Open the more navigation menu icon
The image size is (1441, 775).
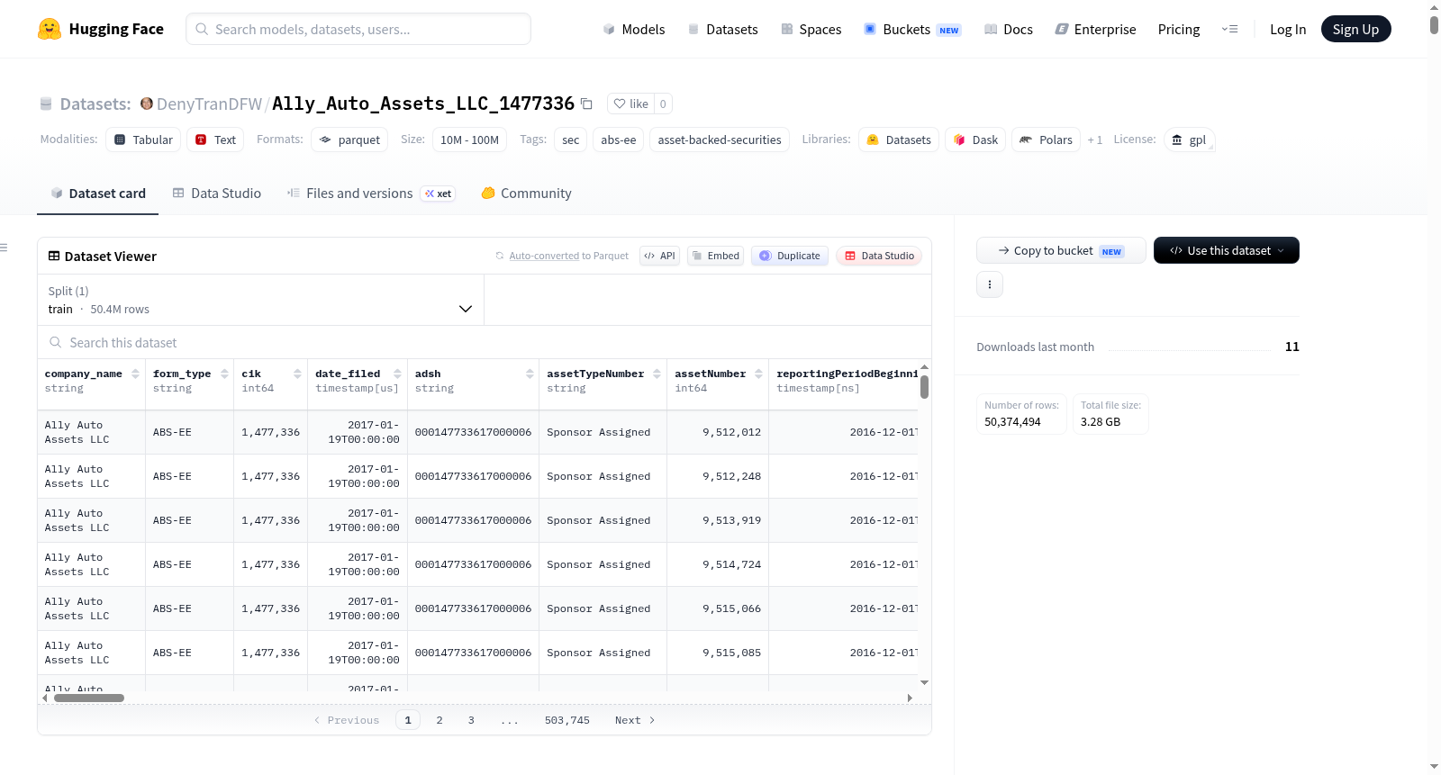tap(1229, 29)
